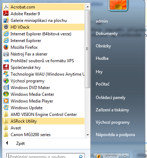Click the Nástroj Fax a skener icon
Screen dimensions: 147x158
6,54
